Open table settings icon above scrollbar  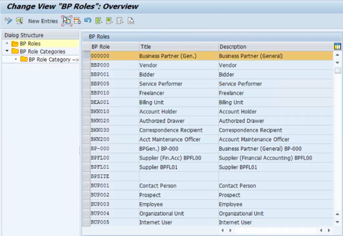point(338,46)
